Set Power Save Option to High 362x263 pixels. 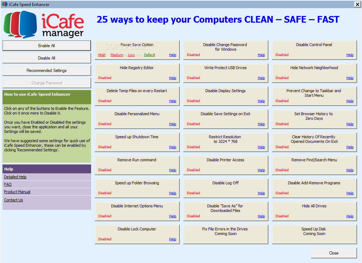point(102,55)
